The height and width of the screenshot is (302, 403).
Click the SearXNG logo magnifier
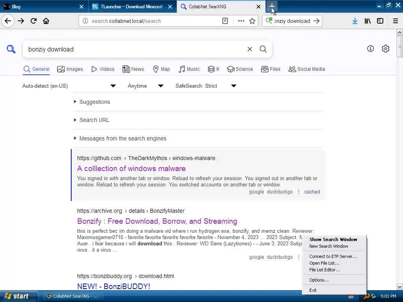[x=11, y=49]
